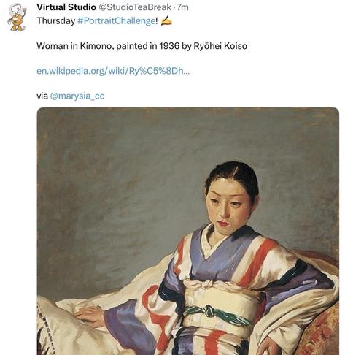Follow the en.wikipedia.org link

(113, 71)
